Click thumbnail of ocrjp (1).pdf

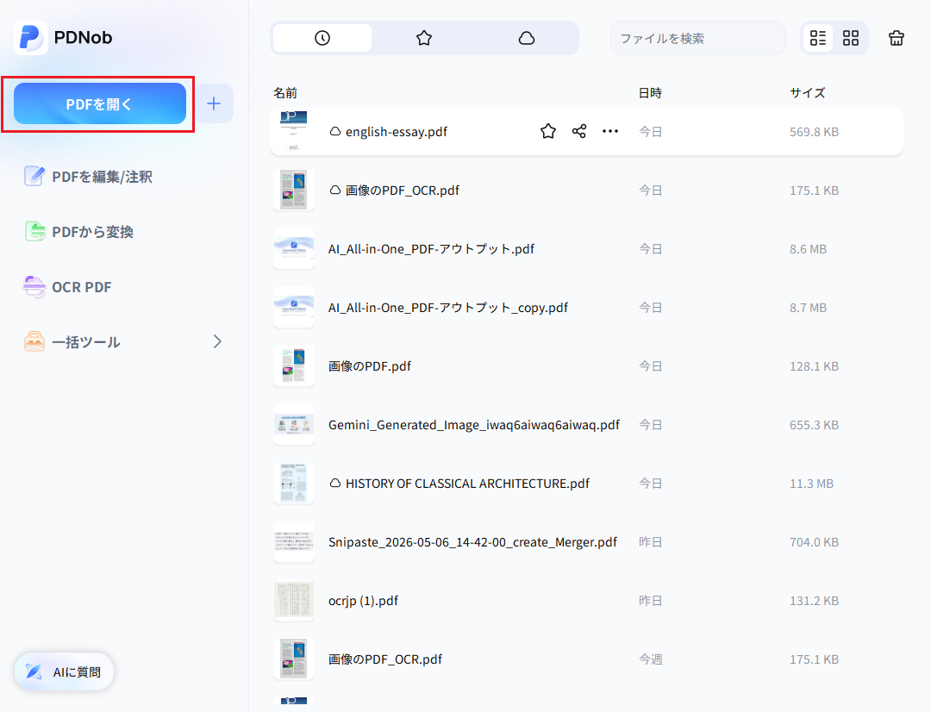[293, 600]
